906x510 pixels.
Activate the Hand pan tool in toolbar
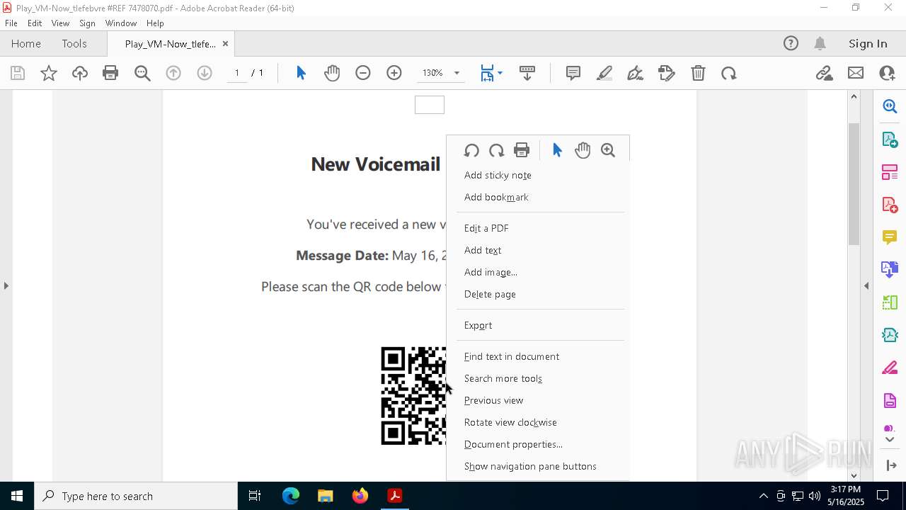[x=332, y=73]
